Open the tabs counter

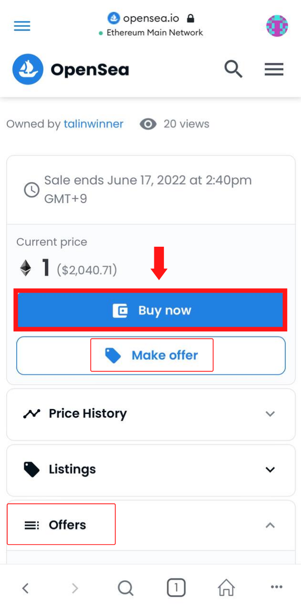pyautogui.click(x=176, y=588)
